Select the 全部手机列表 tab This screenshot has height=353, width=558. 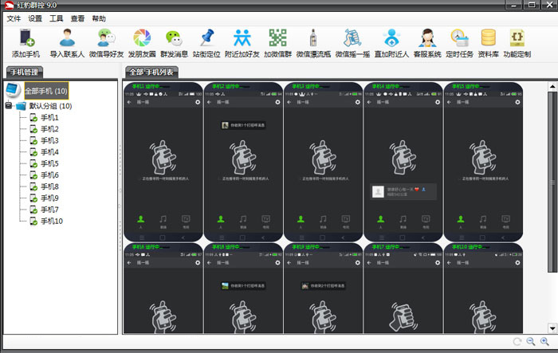pyautogui.click(x=151, y=73)
